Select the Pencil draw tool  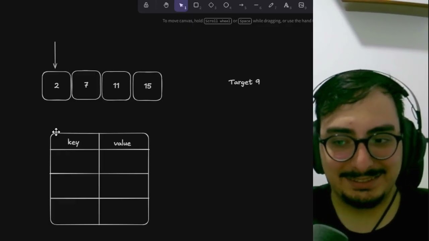coord(271,5)
